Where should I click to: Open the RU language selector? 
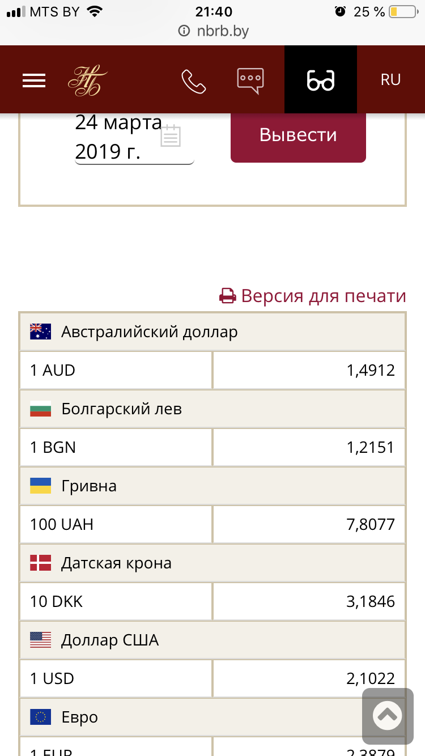[x=390, y=80]
